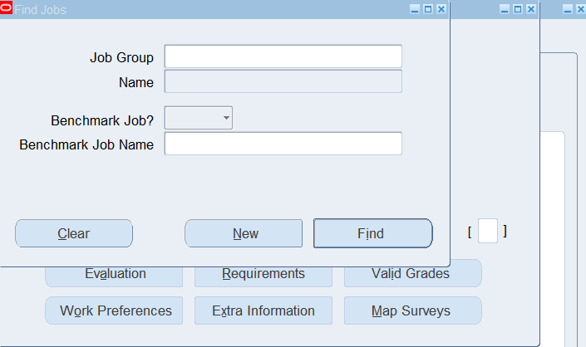586x347 pixels.
Task: Click into the Job Group field
Action: 283,56
